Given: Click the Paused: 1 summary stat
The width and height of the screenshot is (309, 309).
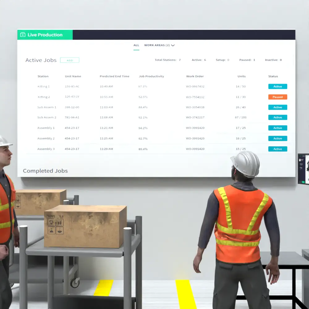Looking at the screenshot, I should [x=247, y=60].
